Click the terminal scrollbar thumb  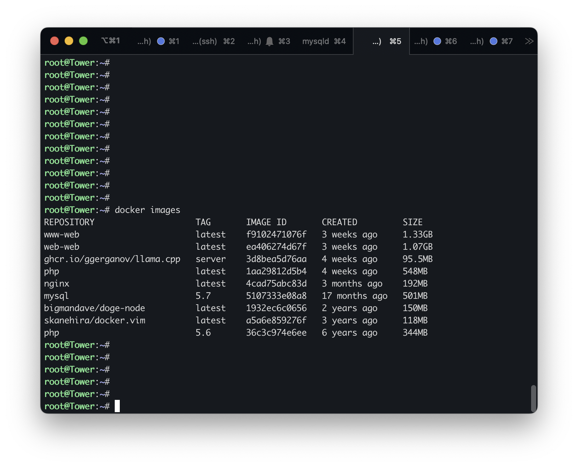(533, 398)
